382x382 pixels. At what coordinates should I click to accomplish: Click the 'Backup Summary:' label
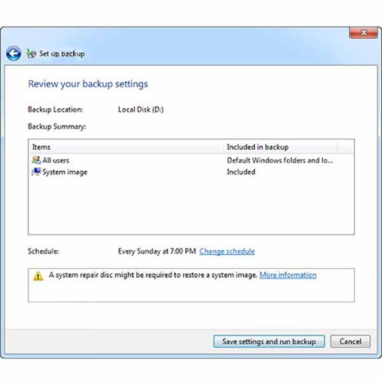[x=57, y=127]
